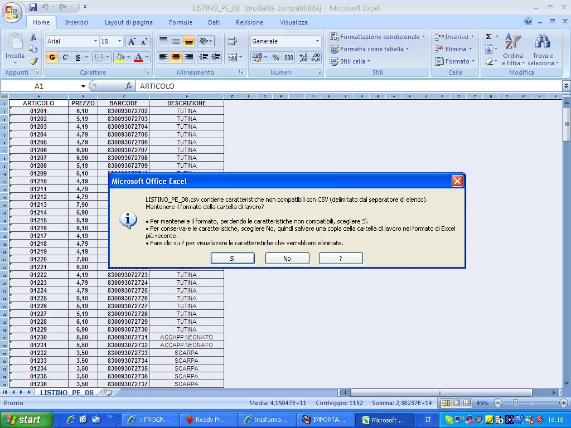Save workbook from Quick Access toolbar
This screenshot has width=571, height=428.
pos(33,7)
